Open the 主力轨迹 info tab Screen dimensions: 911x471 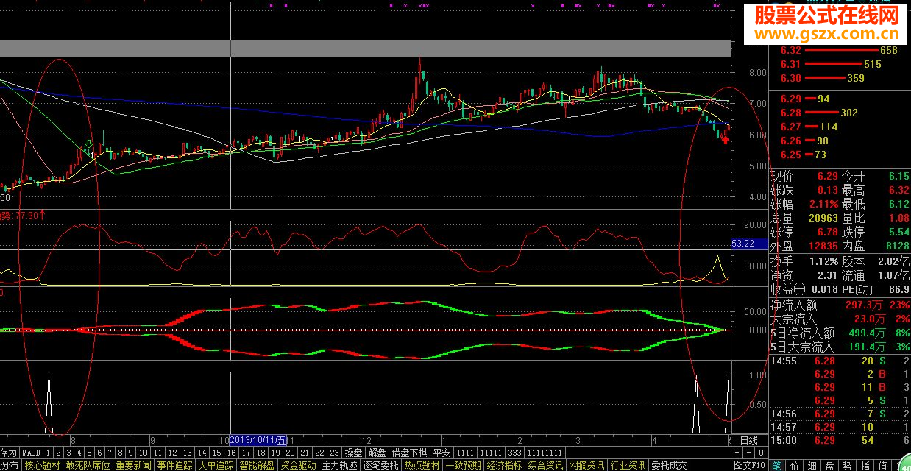(339, 465)
